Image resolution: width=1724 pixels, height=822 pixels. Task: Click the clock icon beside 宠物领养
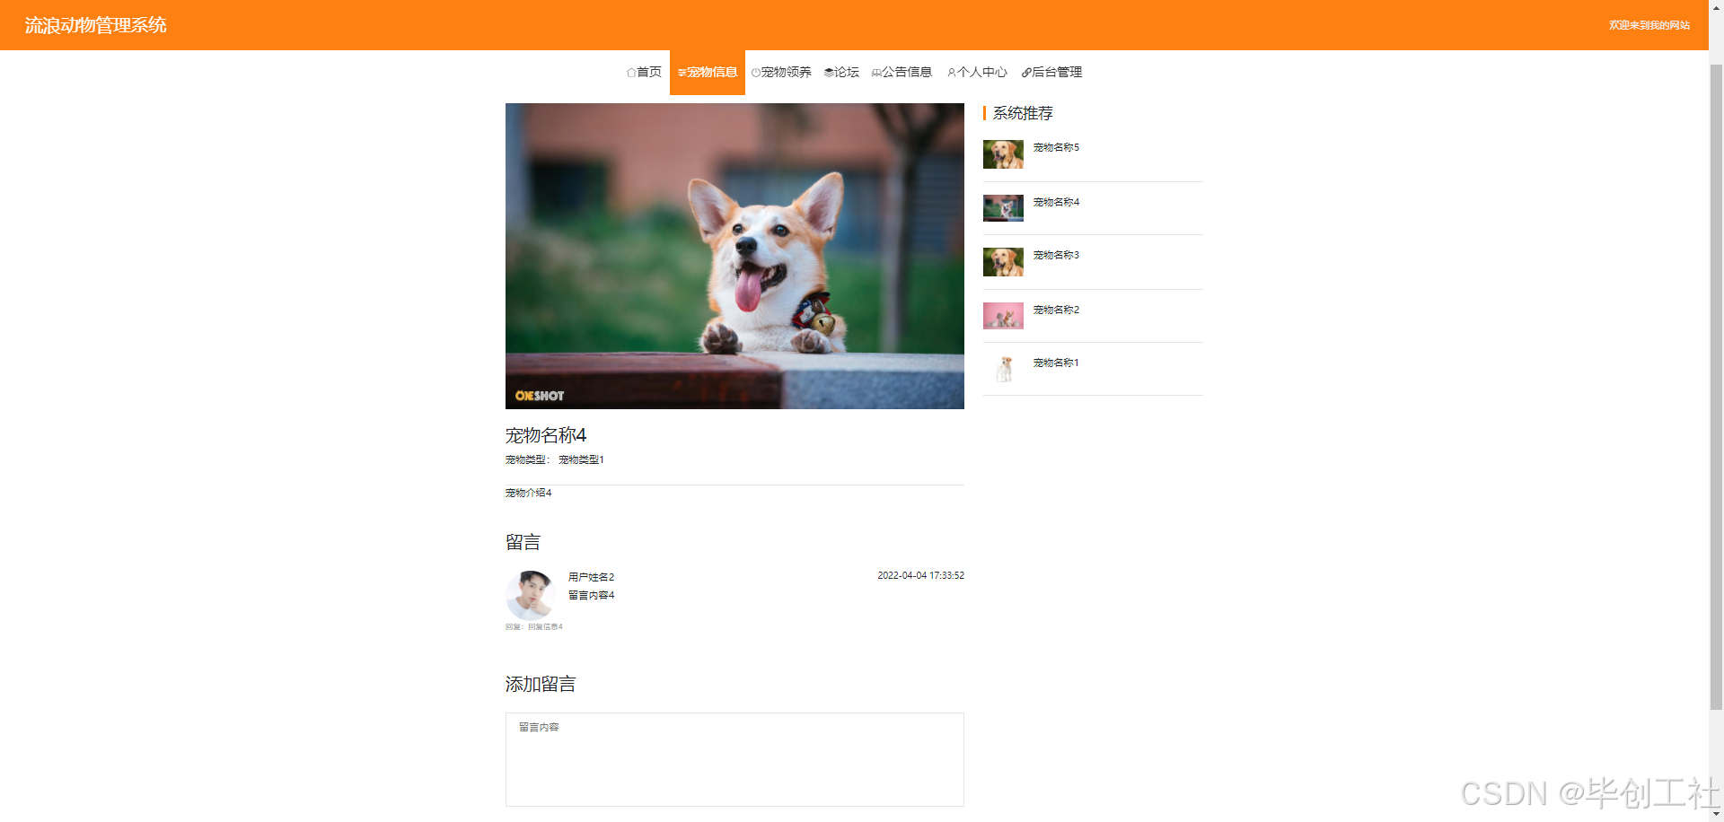[x=755, y=72]
